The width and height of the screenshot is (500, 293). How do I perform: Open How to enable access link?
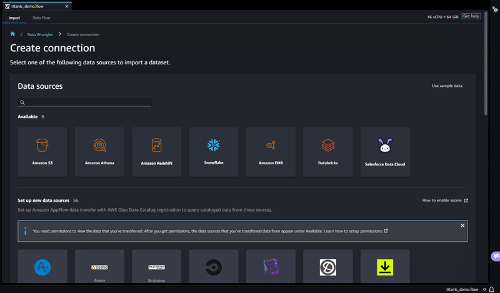[445, 200]
